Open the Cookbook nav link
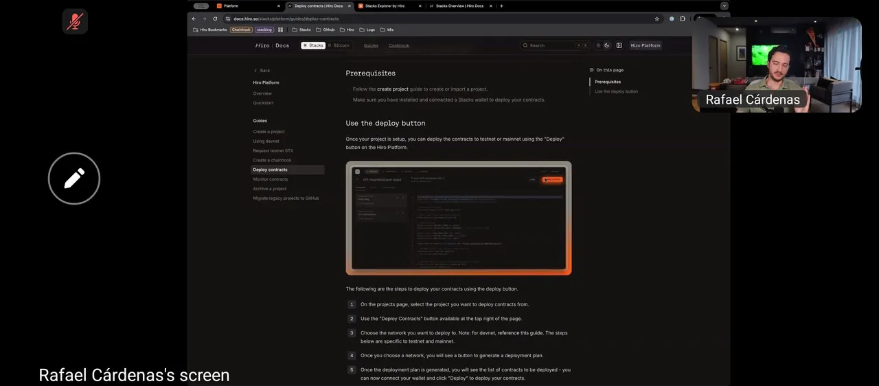 tap(399, 45)
